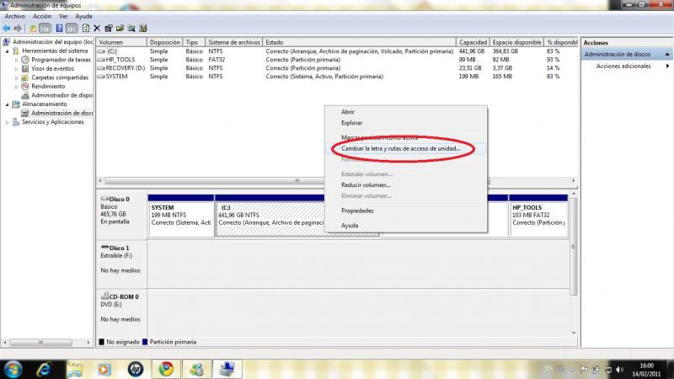Open the Acción menu
Screen dimensions: 674x379
pos(42,16)
